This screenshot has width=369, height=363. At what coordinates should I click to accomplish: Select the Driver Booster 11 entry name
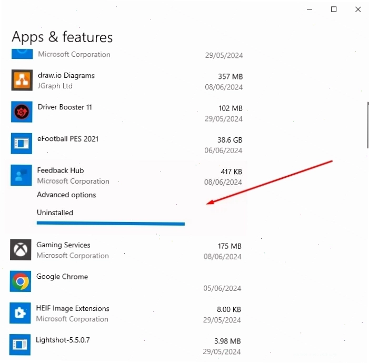click(x=65, y=107)
